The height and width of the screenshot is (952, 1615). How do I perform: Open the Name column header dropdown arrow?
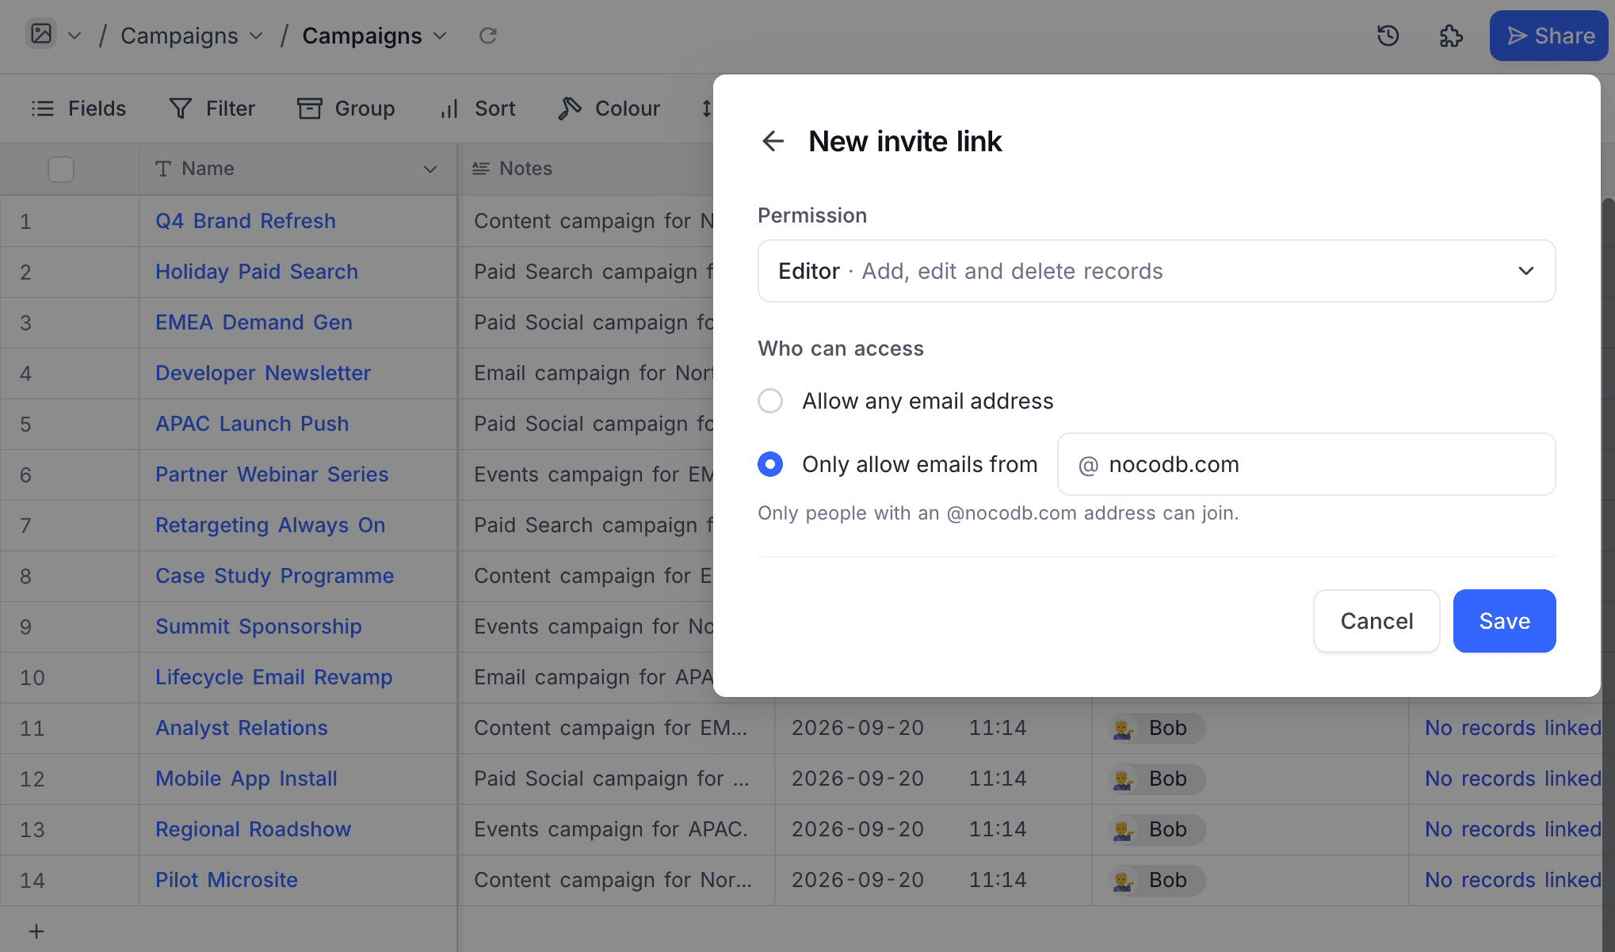(430, 169)
